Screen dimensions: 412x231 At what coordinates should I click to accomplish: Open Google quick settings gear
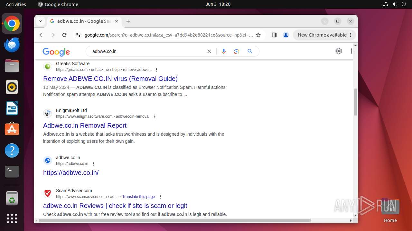coord(339,51)
